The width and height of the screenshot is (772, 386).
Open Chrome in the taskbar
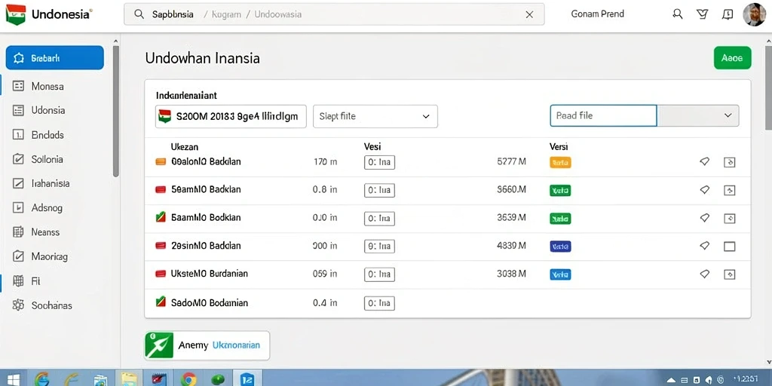tap(188, 379)
